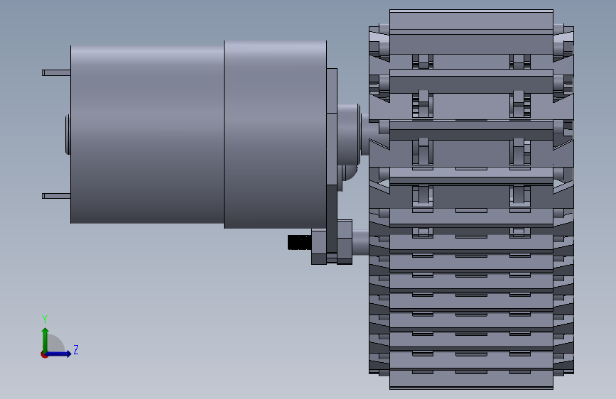Click the green Y axis arrow of triad

(x=45, y=339)
